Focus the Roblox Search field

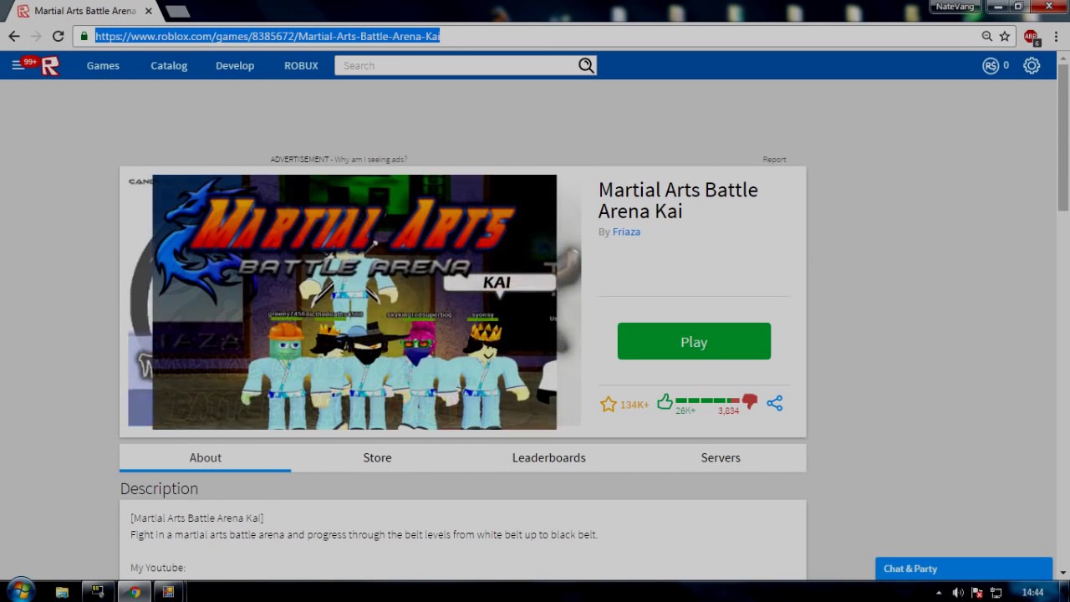[x=456, y=65]
